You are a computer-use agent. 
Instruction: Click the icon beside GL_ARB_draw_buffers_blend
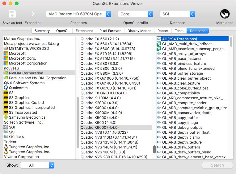coord(159,152)
